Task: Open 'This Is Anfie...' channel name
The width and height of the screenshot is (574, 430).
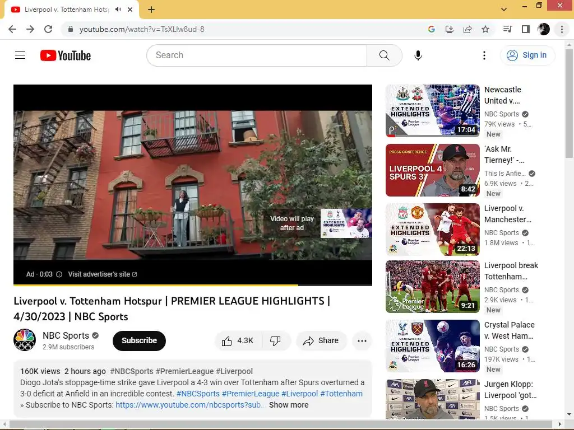Action: click(x=505, y=174)
